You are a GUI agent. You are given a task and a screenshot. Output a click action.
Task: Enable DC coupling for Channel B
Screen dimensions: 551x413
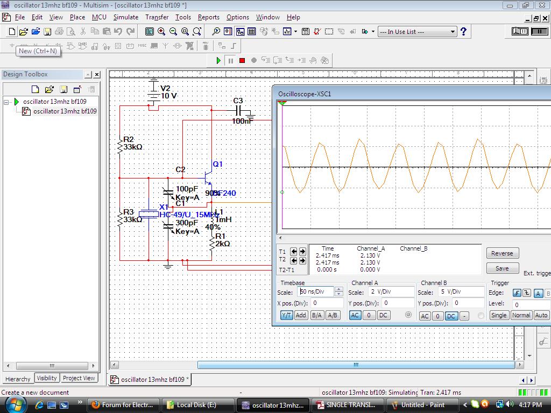[451, 316]
